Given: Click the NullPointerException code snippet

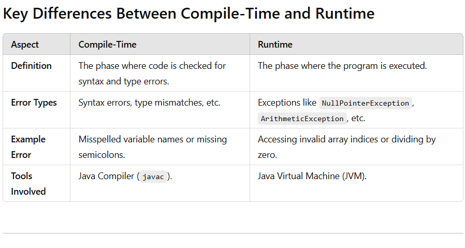Looking at the screenshot, I should [366, 103].
